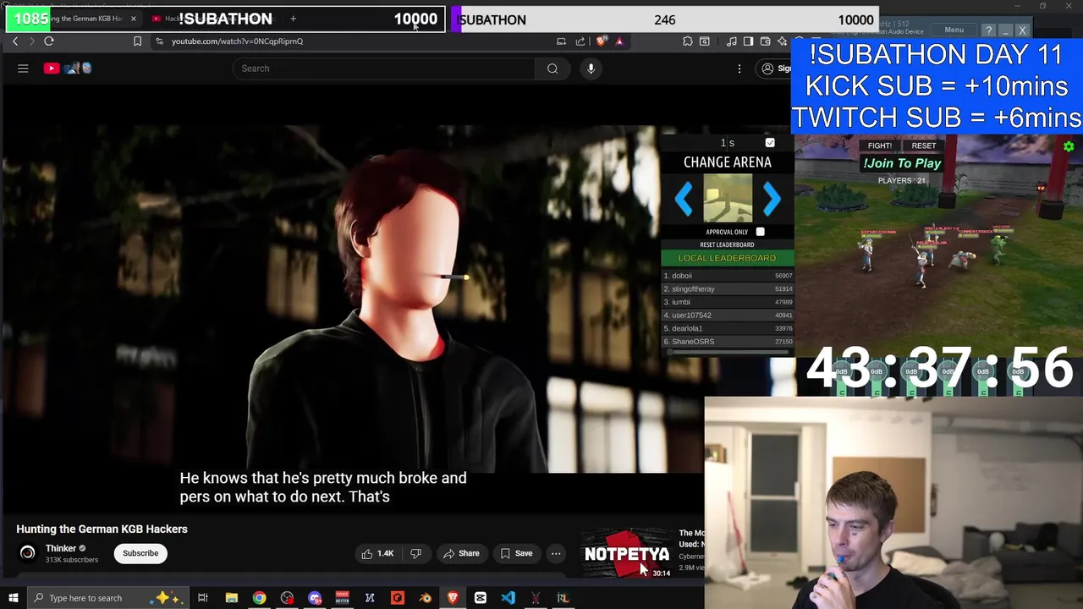The width and height of the screenshot is (1083, 609).
Task: Click the RESET button in game
Action: [x=923, y=145]
